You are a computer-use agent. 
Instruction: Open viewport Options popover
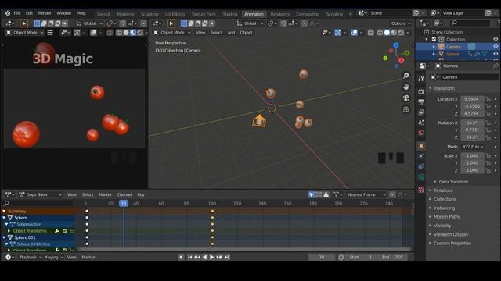[401, 23]
